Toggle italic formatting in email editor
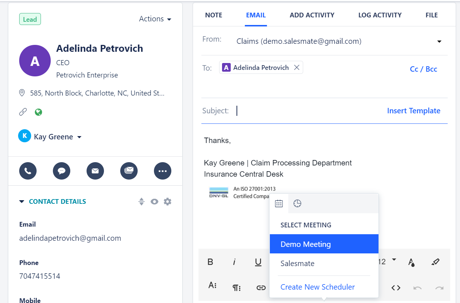The height and width of the screenshot is (303, 460). (x=234, y=262)
